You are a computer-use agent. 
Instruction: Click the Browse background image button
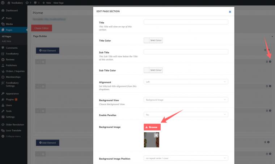click(x=152, y=127)
